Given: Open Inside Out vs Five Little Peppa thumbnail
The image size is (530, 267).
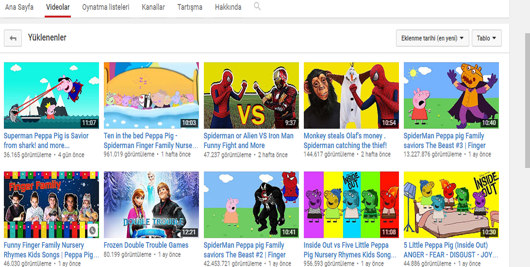Looking at the screenshot, I should [351, 205].
